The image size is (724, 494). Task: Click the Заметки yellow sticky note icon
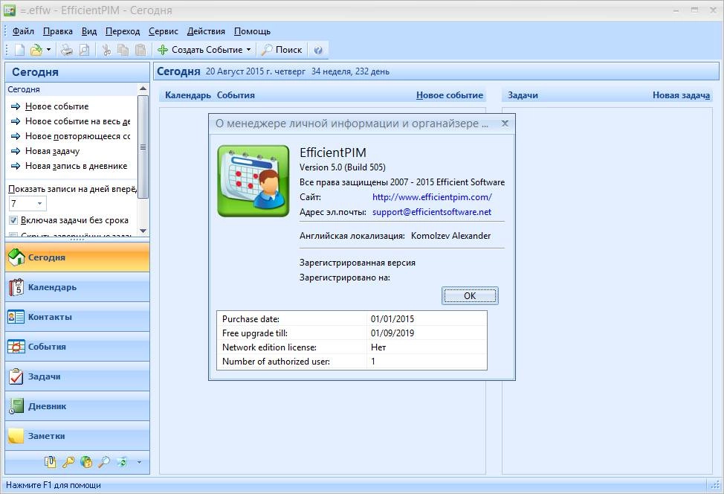[x=16, y=436]
